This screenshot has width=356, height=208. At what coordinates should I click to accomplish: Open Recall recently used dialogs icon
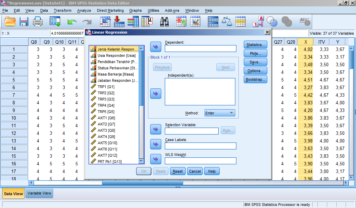(x=55, y=22)
